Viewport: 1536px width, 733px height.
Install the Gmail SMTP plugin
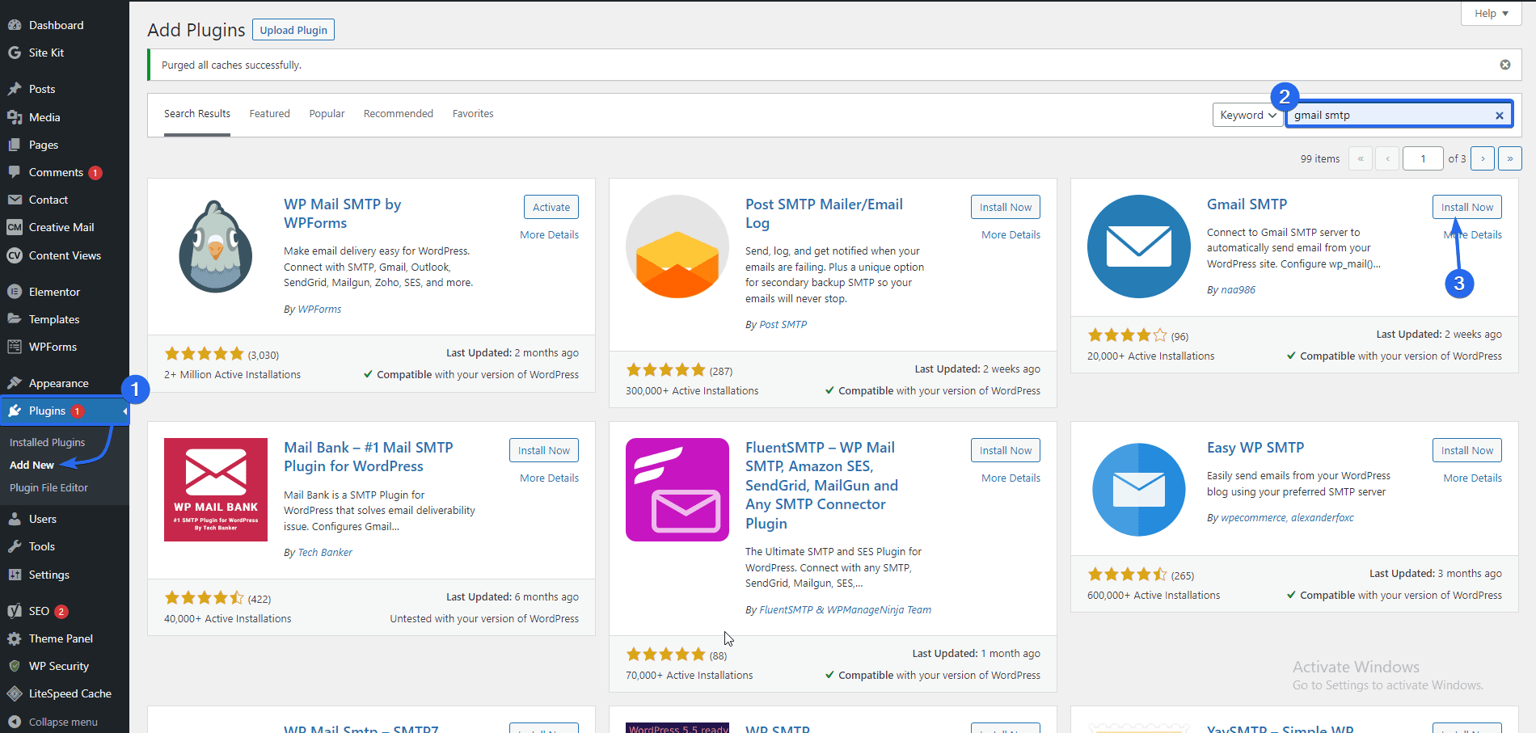pyautogui.click(x=1467, y=207)
